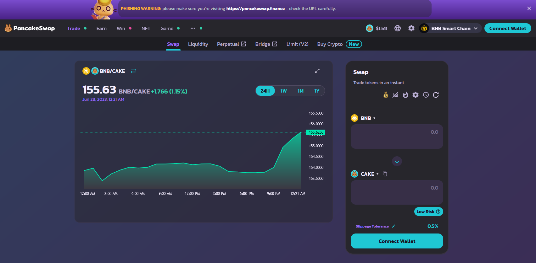Select the 1W chart timeframe
The image size is (536, 263).
(284, 91)
